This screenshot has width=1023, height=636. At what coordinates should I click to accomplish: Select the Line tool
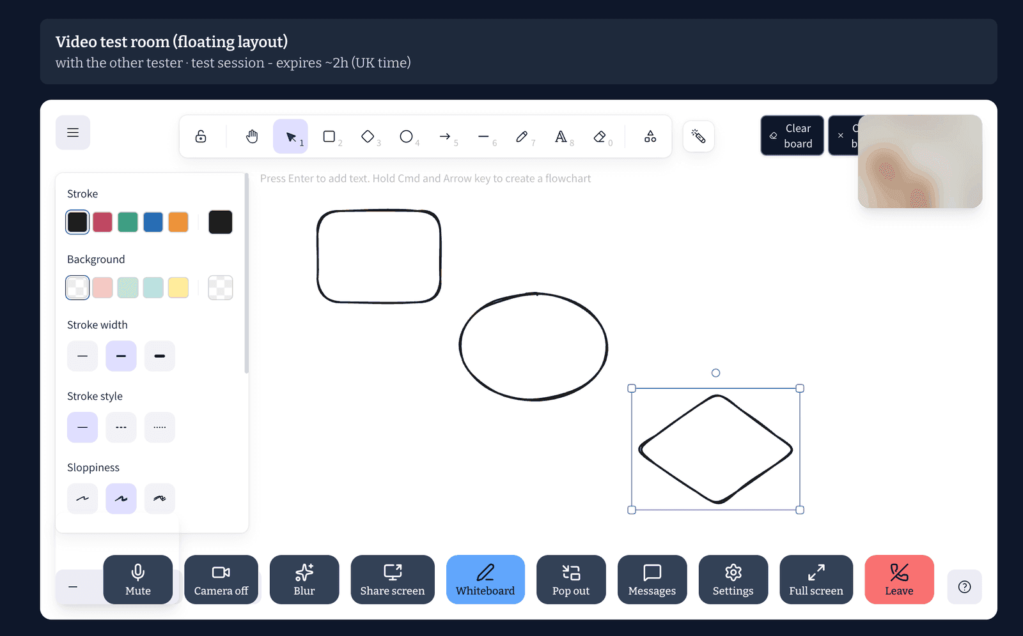click(x=484, y=137)
